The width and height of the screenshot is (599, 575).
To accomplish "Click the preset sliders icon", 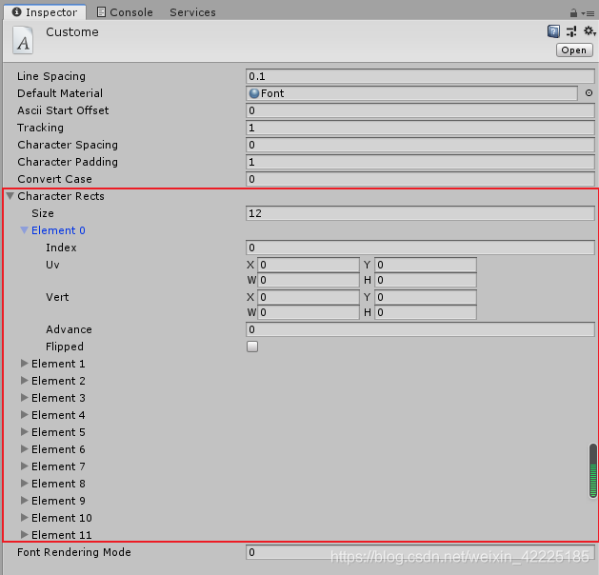I will [571, 31].
